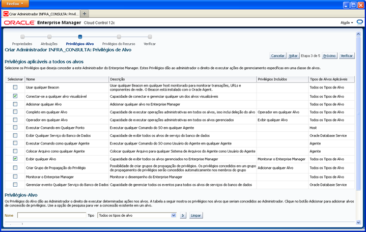The width and height of the screenshot is (366, 232).
Task: Click the Verificar button
Action: [347, 56]
